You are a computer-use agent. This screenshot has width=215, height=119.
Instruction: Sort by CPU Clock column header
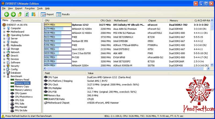(105, 21)
